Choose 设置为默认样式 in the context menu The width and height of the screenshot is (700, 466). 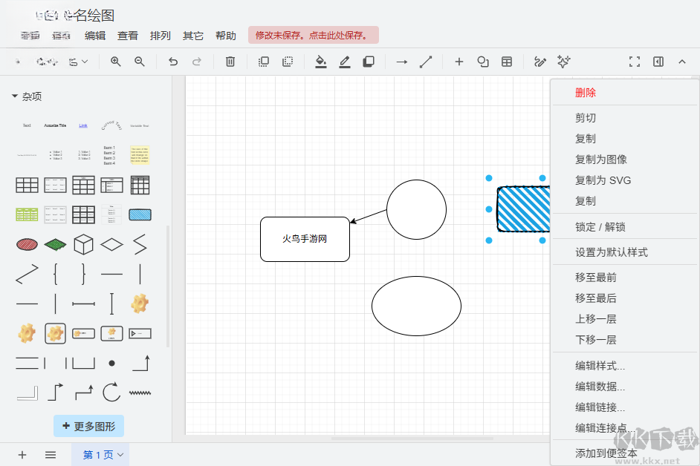(625, 252)
